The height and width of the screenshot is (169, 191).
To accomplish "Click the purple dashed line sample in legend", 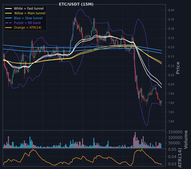I will pyautogui.click(x=8, y=23).
